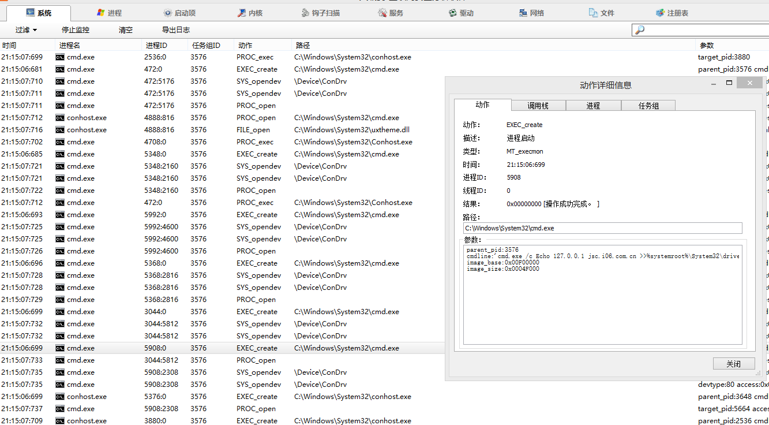769x425 pixels.
Task: Click cmd.exe icon in row 21:15:07:737
Action: coord(59,409)
